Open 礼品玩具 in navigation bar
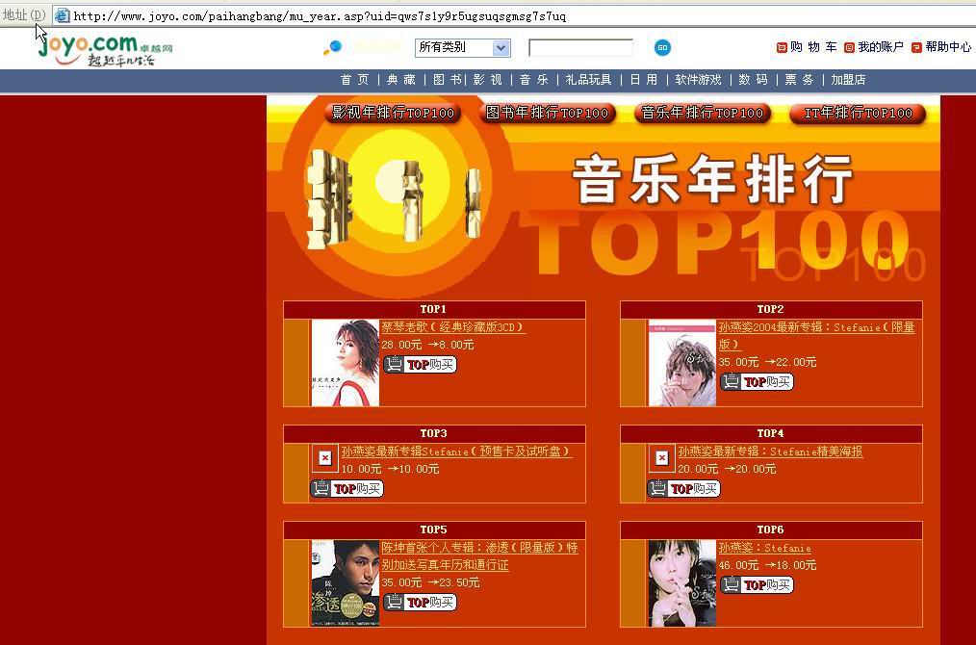The image size is (976, 645). tap(589, 80)
